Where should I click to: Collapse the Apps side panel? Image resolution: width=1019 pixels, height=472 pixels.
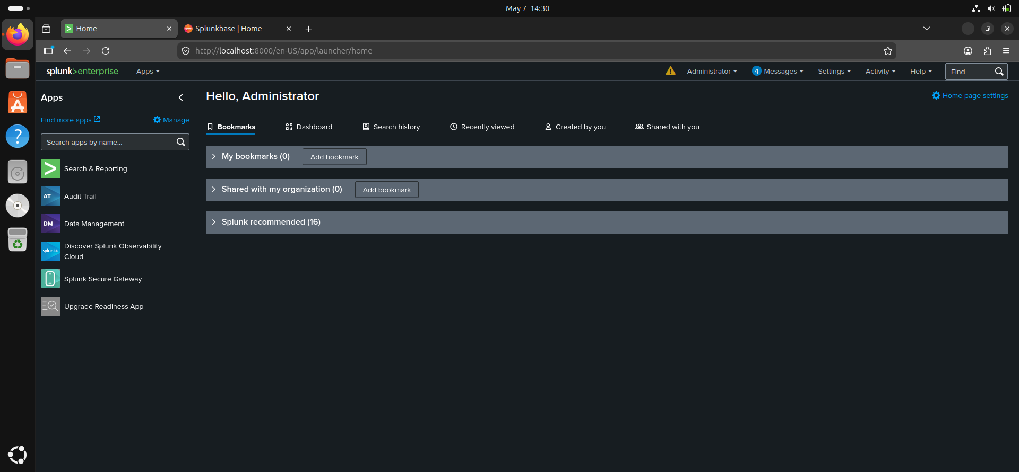[181, 97]
